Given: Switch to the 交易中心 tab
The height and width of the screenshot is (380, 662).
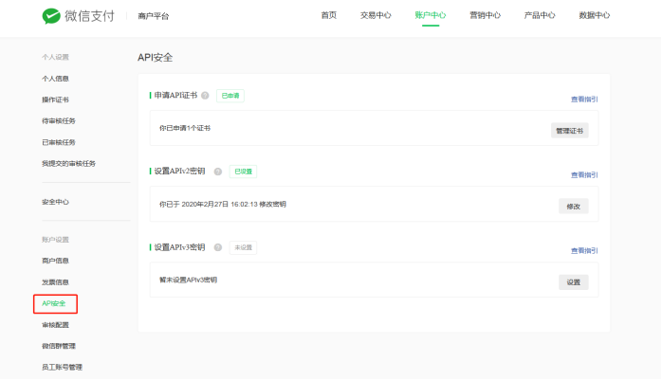Looking at the screenshot, I should point(376,16).
